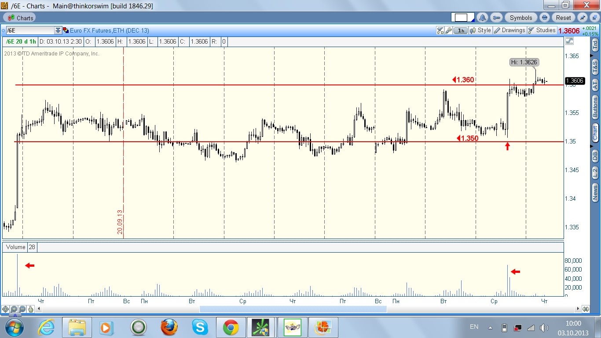
Task: Click the taskbar clock showing 10:00
Action: pos(574,323)
